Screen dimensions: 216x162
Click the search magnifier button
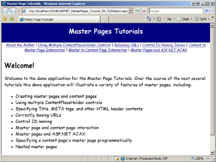point(207,11)
